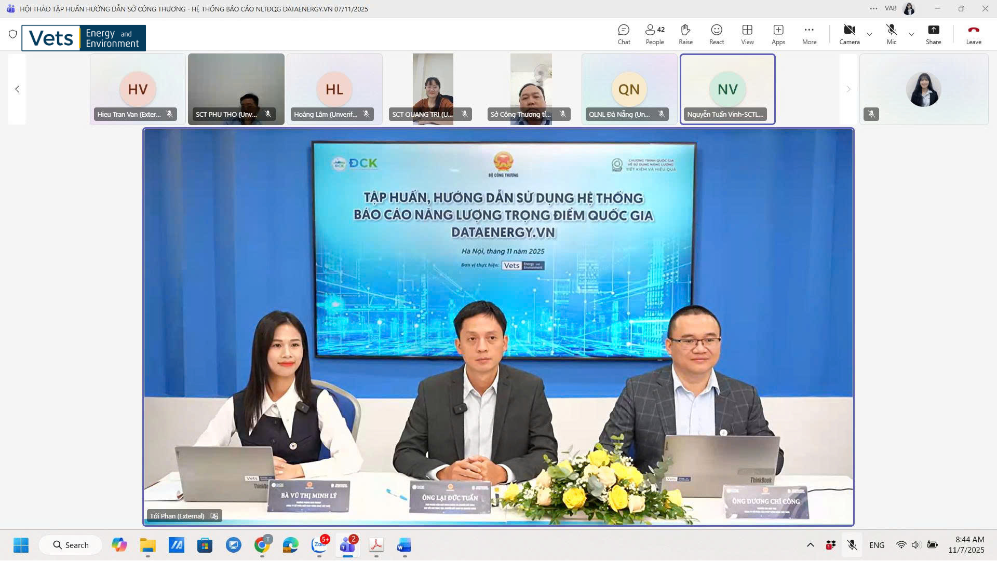Open the camera device selection chevron
This screenshot has width=997, height=561.
[869, 34]
